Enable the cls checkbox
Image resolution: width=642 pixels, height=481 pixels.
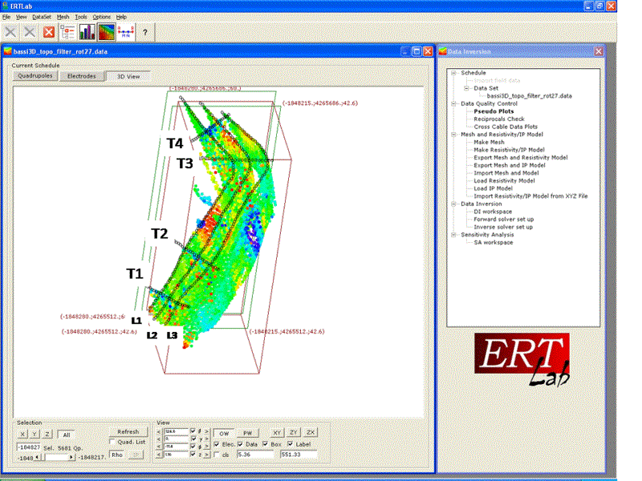[x=217, y=455]
